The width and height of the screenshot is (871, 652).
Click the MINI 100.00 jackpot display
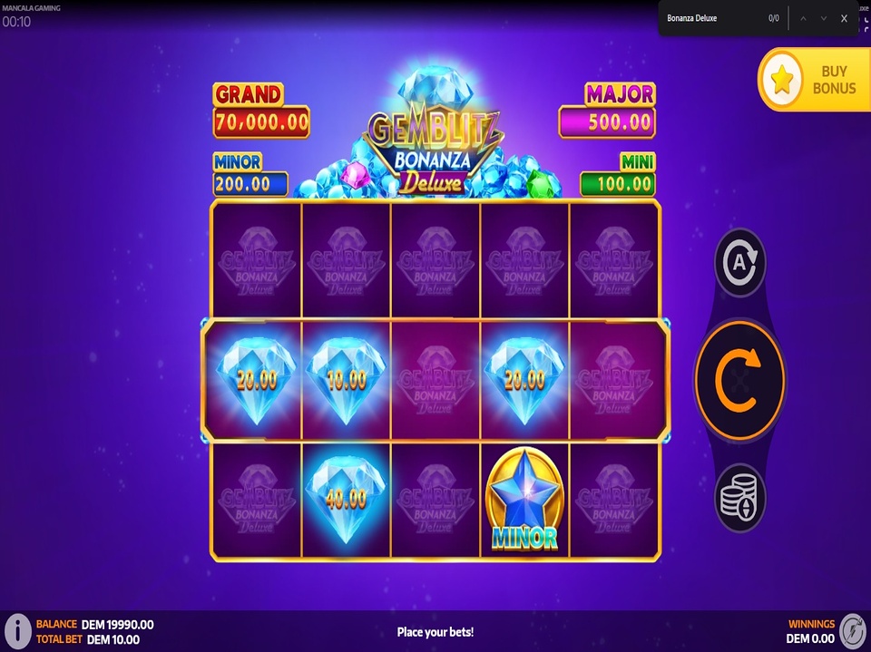[618, 174]
